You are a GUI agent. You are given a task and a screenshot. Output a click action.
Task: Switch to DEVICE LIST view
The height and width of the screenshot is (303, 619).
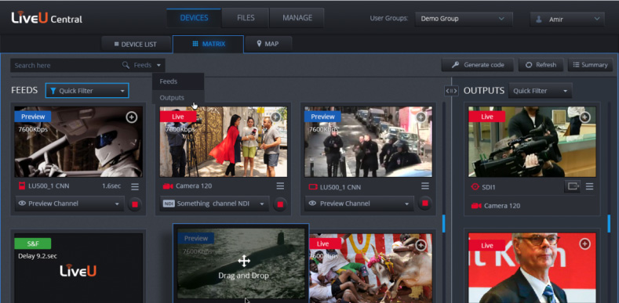click(136, 45)
